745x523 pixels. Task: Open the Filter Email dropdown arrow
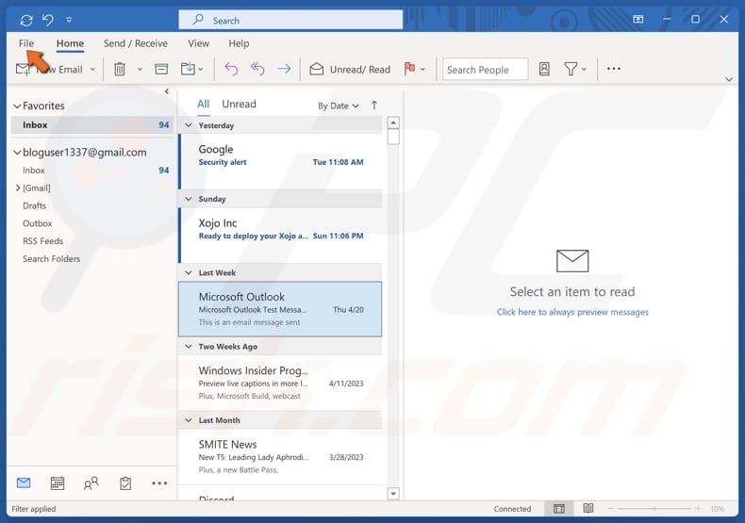point(584,70)
